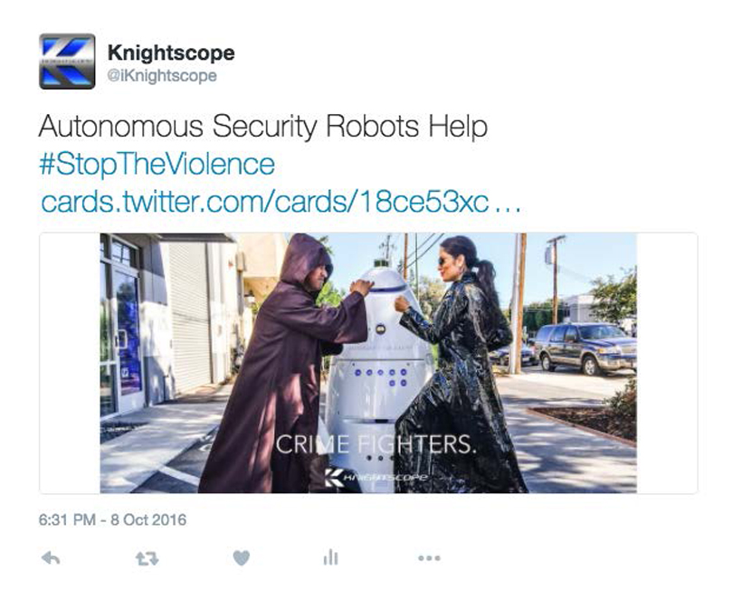Click the Autonomous Security Robots Help text

263,127
